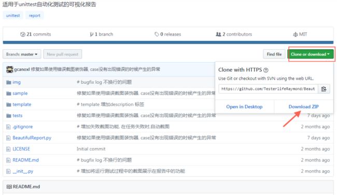The height and width of the screenshot is (195, 337).
Task: Click the releases tag icon
Action: (x=157, y=34)
